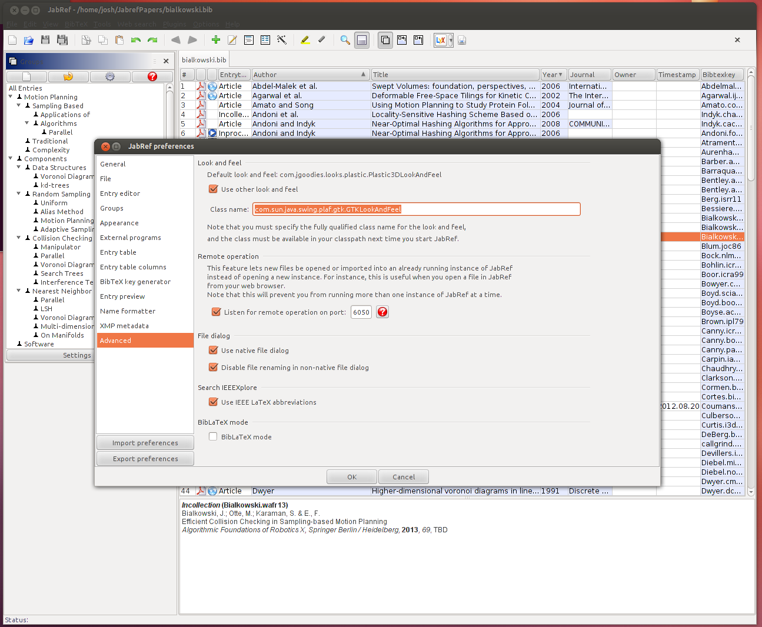Click the Back navigation arrow in toolbar
Screen dimensions: 762x627
click(x=175, y=40)
